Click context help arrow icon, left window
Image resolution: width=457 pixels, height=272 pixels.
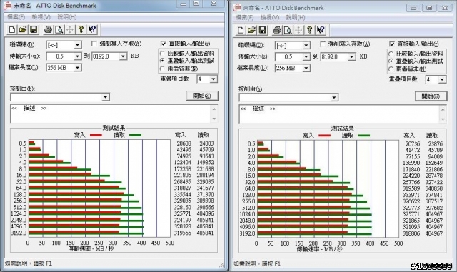click(92, 29)
